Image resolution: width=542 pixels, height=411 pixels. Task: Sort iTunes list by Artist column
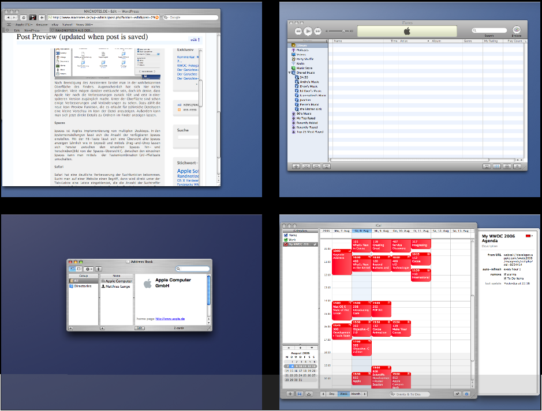414,41
